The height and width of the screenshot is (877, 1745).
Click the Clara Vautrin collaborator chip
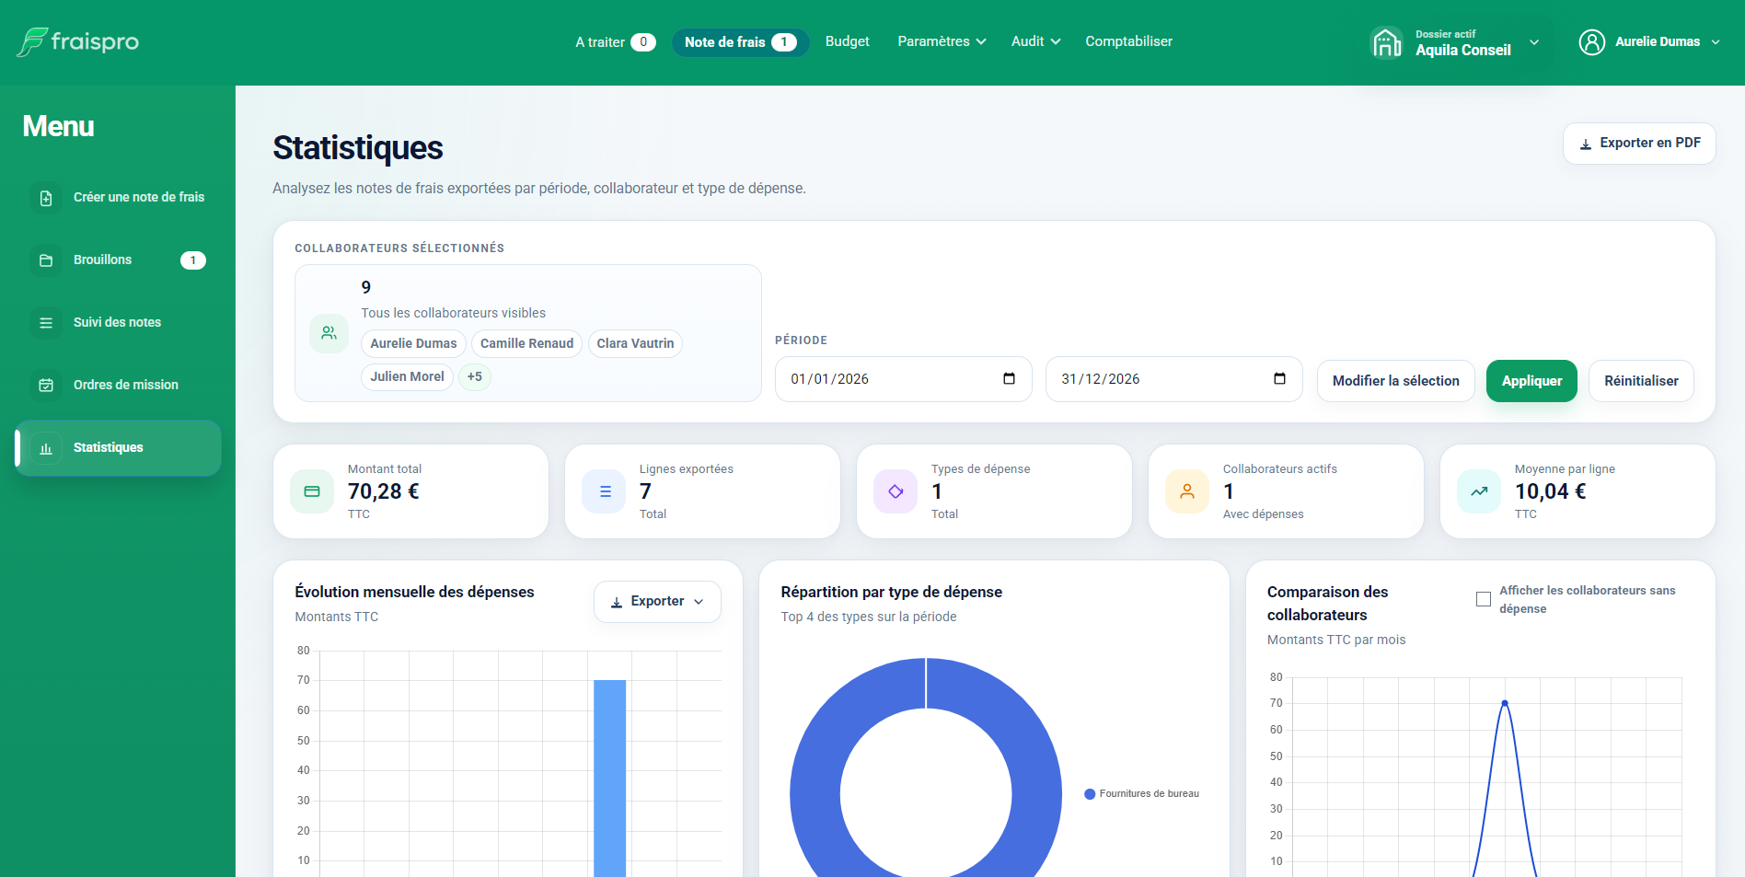[x=635, y=344]
